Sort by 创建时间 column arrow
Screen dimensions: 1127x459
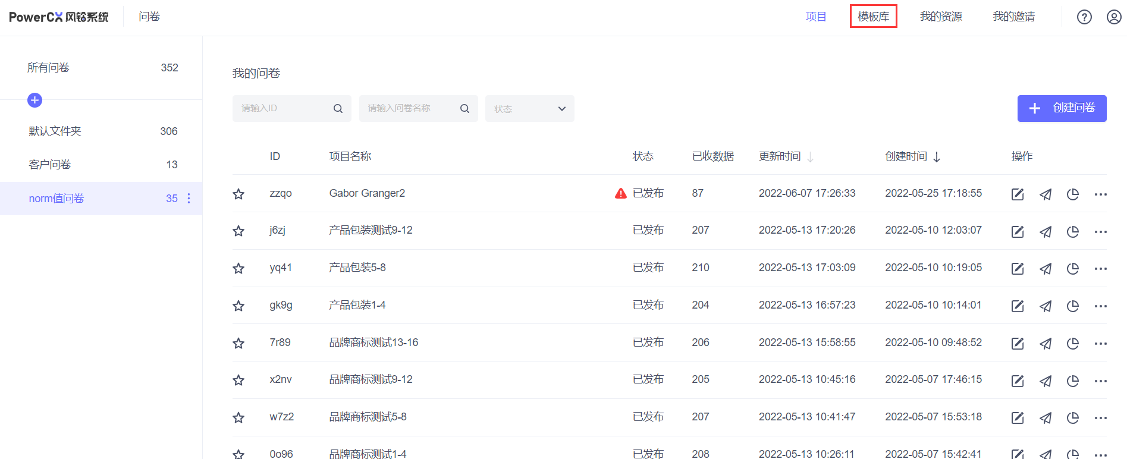click(937, 157)
